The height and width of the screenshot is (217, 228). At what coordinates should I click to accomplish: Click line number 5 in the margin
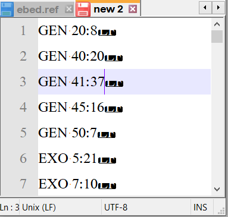pos(23,133)
